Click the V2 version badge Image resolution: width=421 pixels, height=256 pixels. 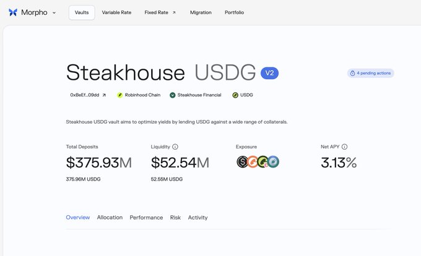point(269,73)
